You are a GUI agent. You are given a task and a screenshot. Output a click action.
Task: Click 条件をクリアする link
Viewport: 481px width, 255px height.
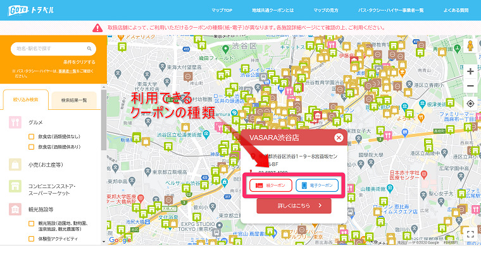point(79,62)
